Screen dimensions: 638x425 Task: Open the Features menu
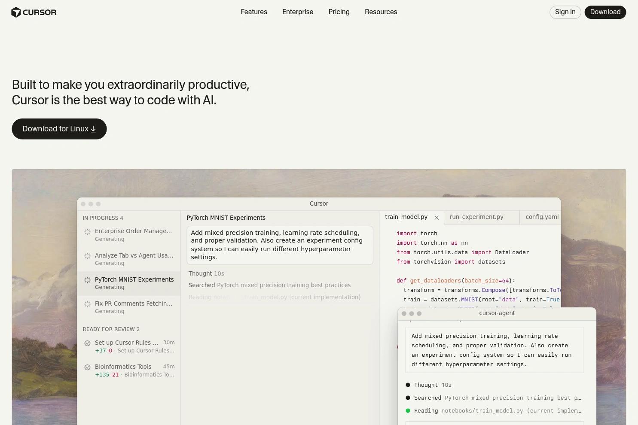click(x=253, y=12)
